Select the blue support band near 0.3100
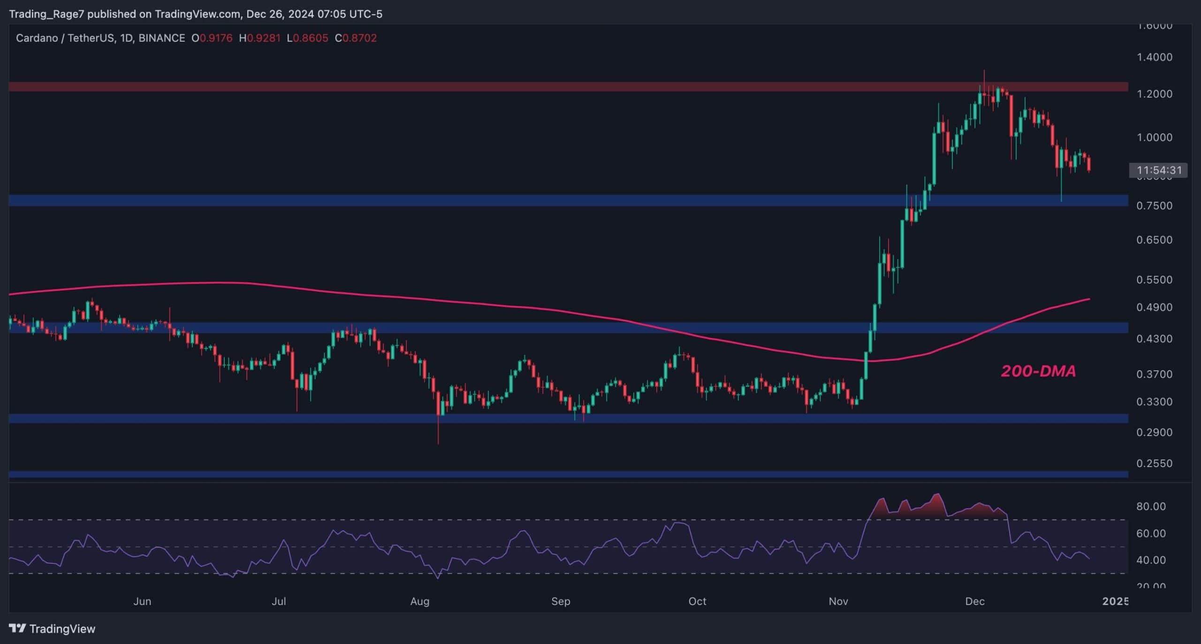 coord(469,418)
